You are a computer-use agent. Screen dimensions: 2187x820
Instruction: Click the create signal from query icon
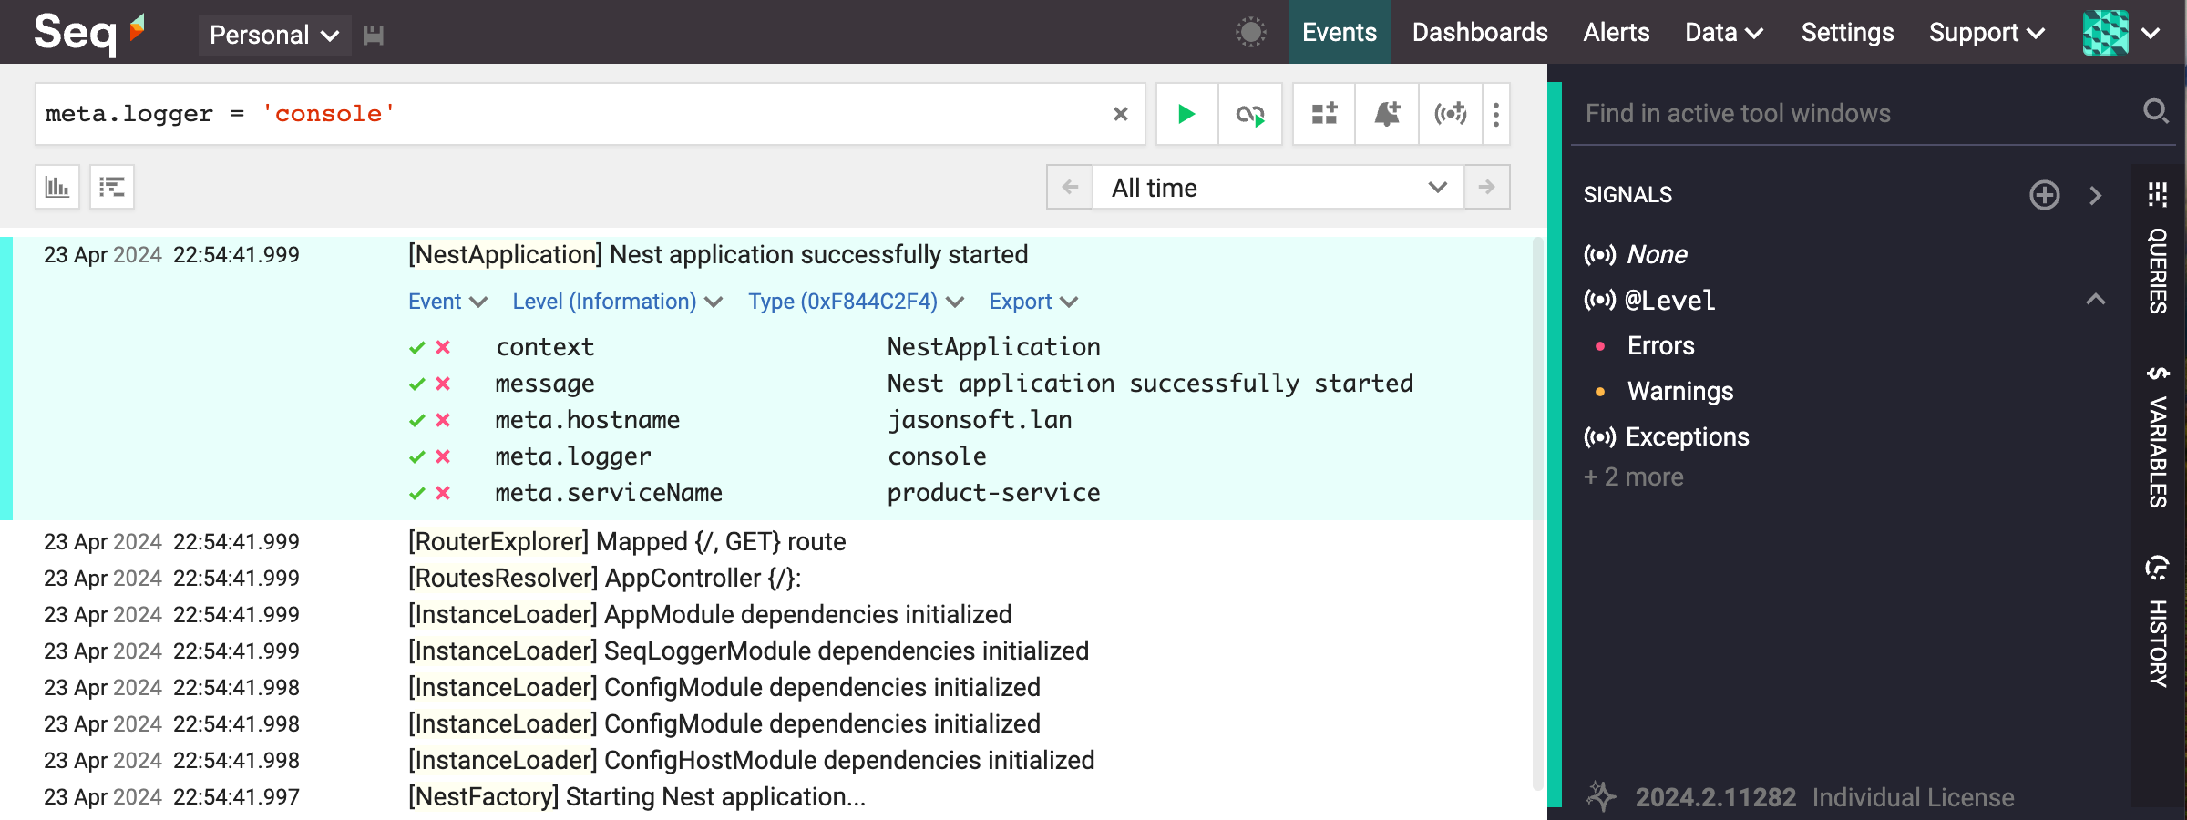[x=1450, y=114]
